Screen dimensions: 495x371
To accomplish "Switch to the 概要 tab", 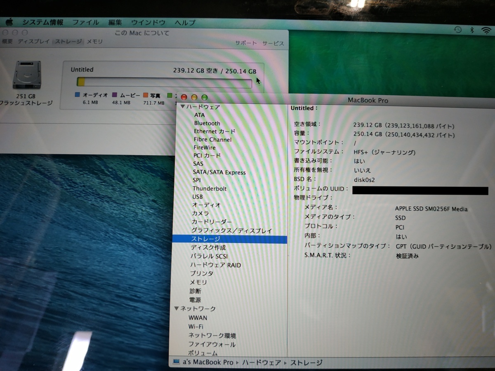I will pyautogui.click(x=7, y=41).
